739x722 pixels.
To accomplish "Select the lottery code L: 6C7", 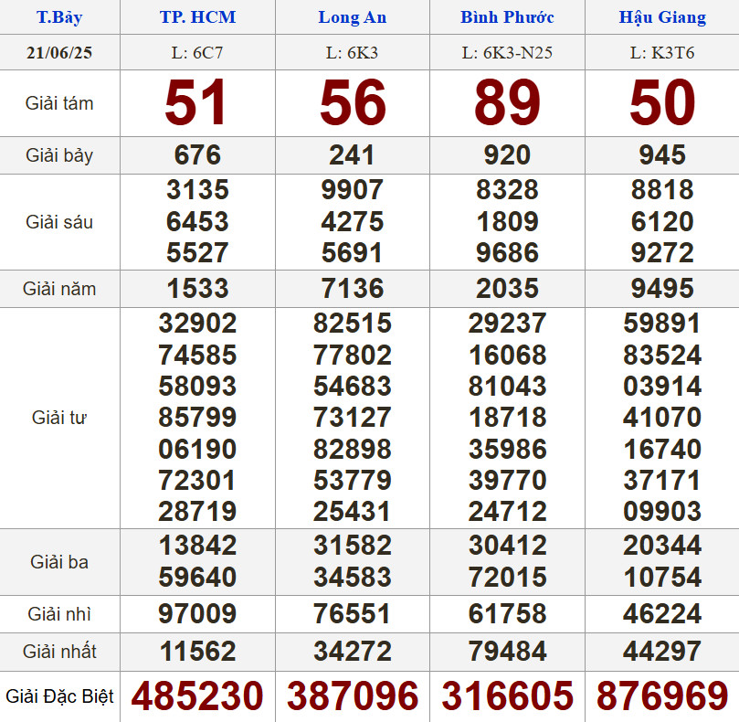I will (197, 52).
